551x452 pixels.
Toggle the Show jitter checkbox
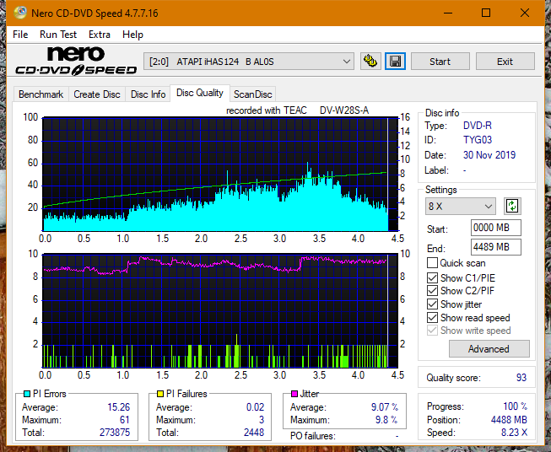(432, 304)
